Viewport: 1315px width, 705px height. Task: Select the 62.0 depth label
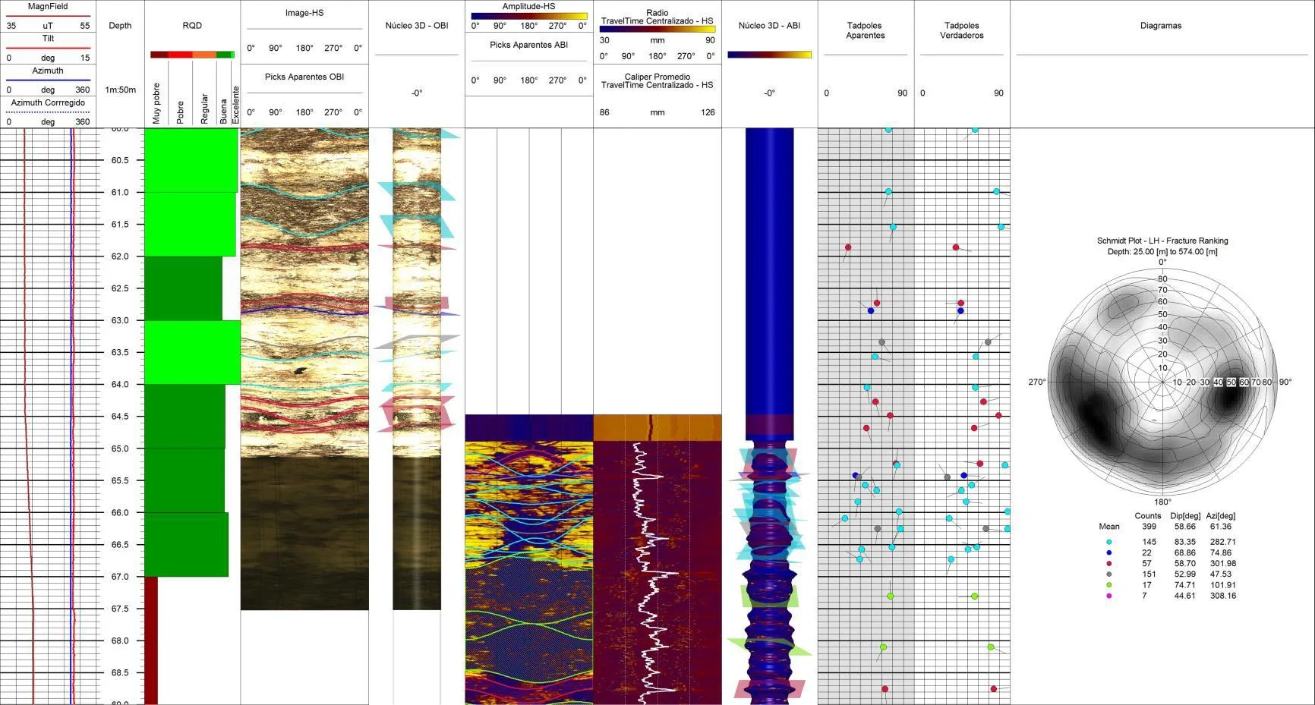tap(120, 257)
